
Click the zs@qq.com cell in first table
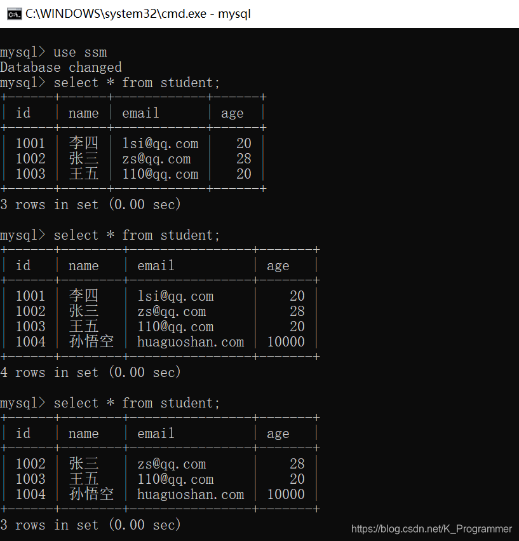(x=156, y=159)
